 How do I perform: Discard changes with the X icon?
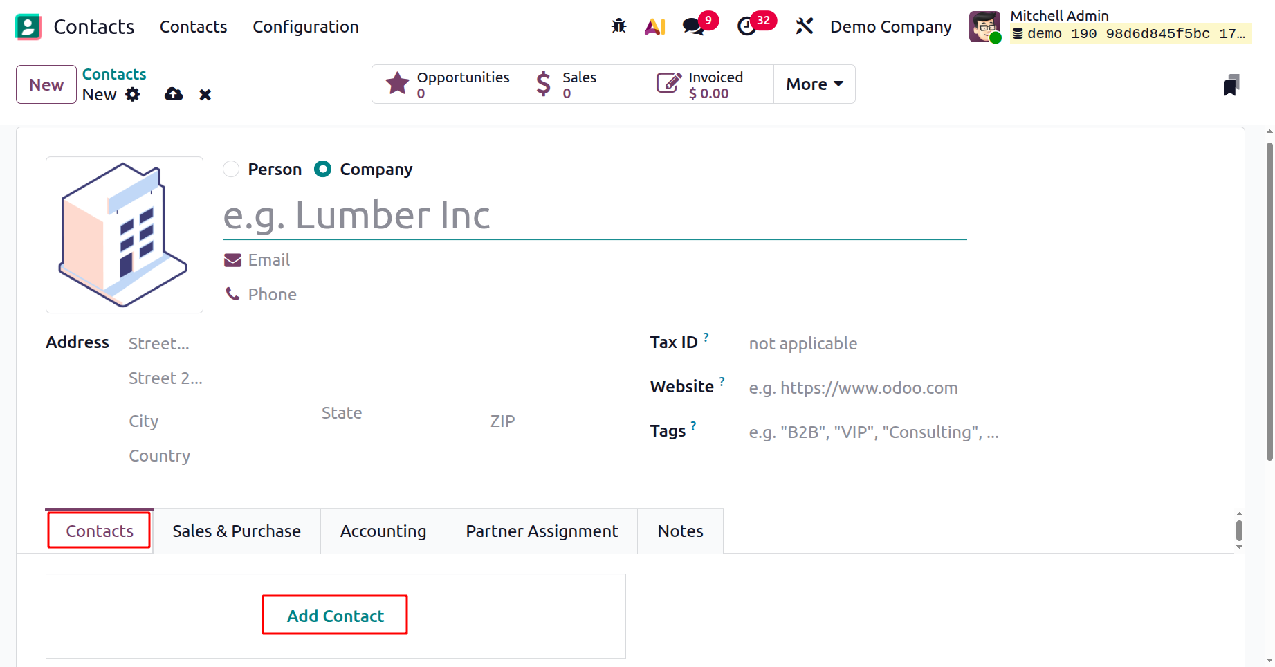coord(205,95)
